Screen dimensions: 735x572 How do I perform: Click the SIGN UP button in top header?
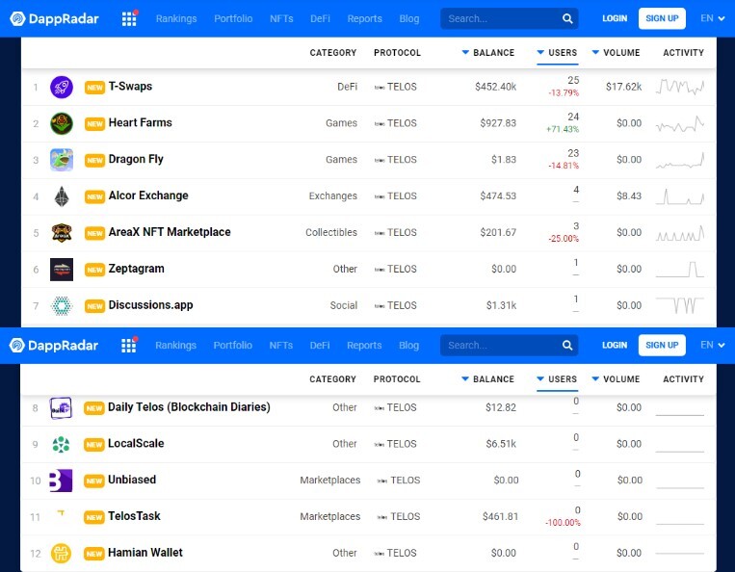pyautogui.click(x=662, y=18)
